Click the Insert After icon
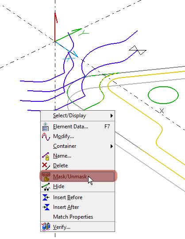 [46, 207]
